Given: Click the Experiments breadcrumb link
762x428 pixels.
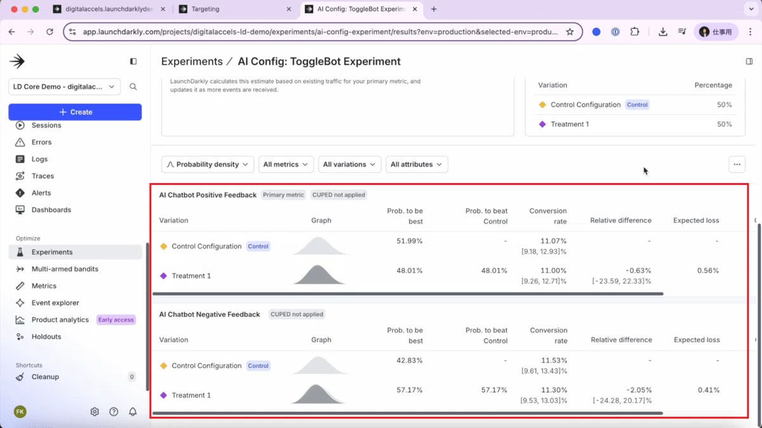Looking at the screenshot, I should coord(192,62).
